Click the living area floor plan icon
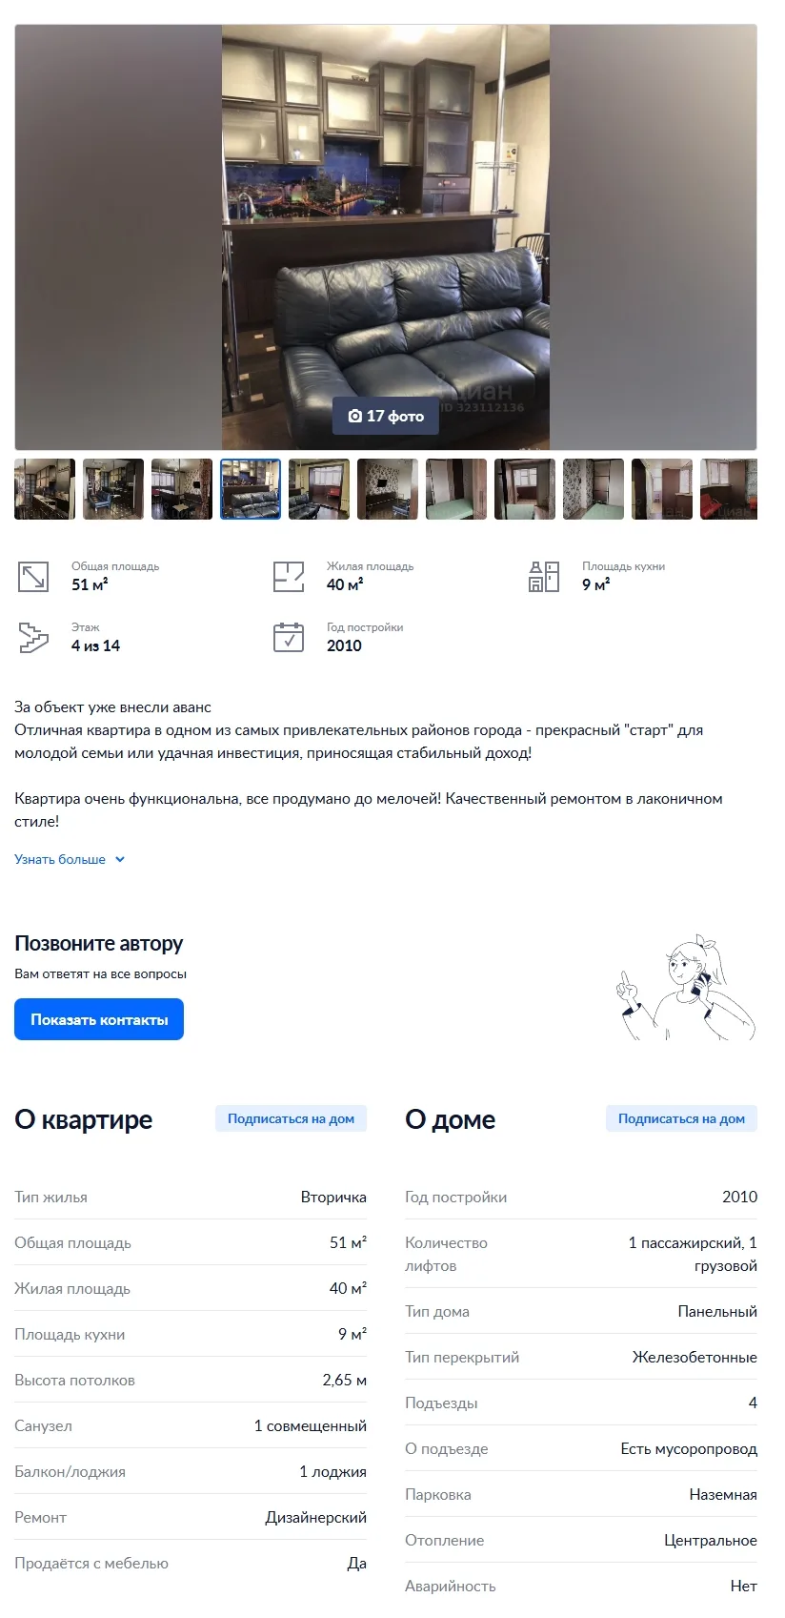The height and width of the screenshot is (1618, 785). (289, 577)
